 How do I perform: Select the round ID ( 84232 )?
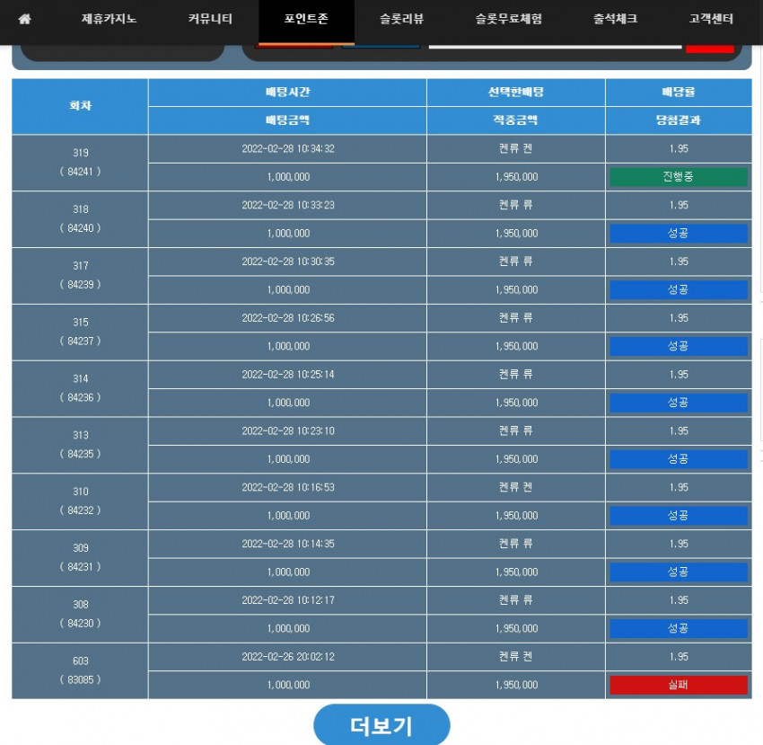(x=80, y=510)
